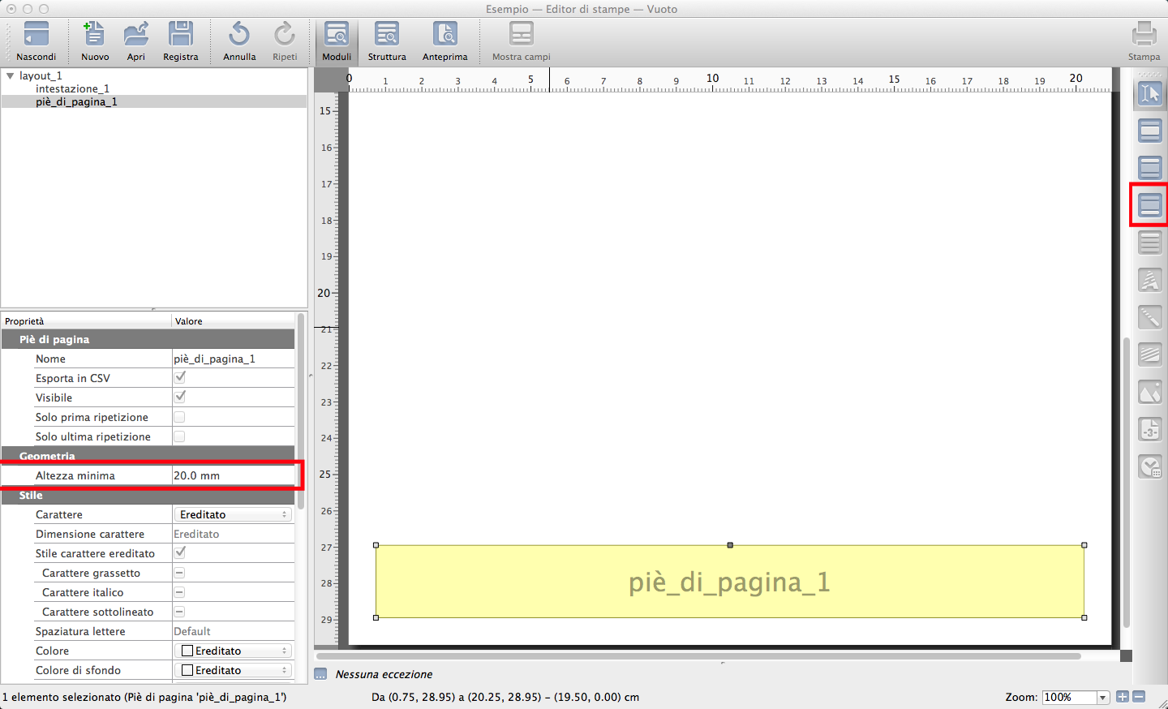
Task: Switch to the Moduli view
Action: (336, 35)
